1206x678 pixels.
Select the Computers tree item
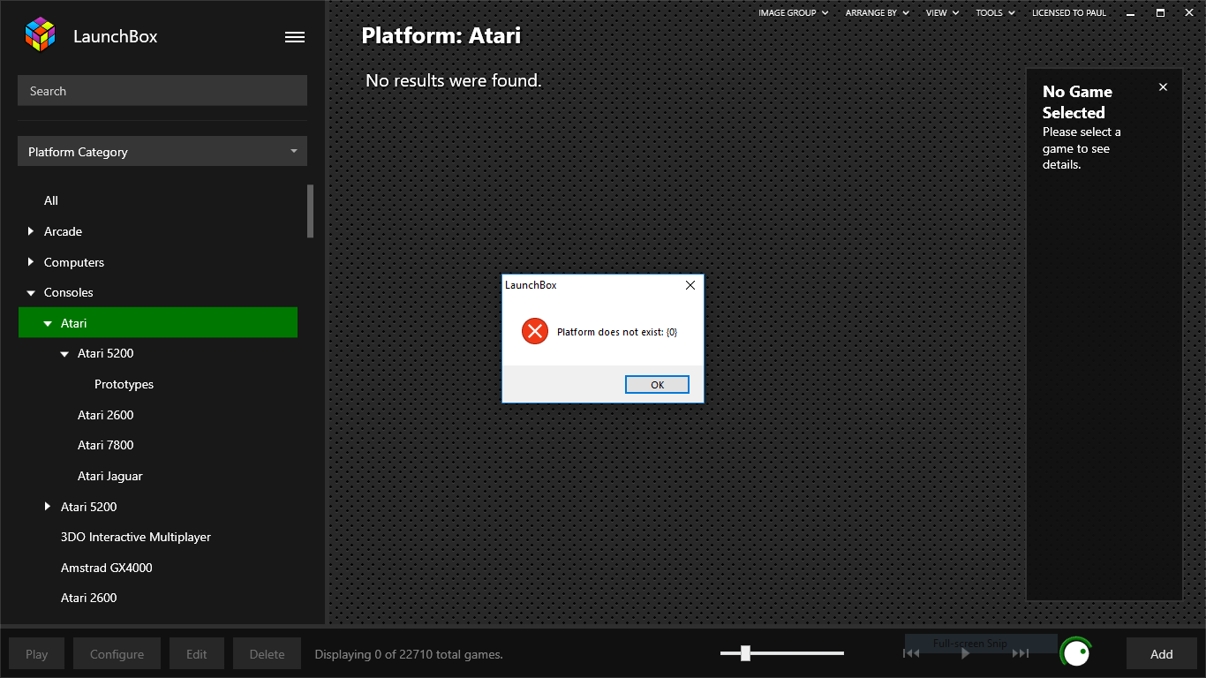point(74,262)
